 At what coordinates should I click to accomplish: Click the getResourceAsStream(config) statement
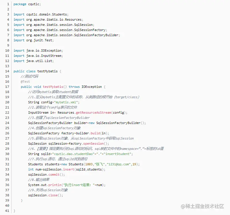(78, 113)
